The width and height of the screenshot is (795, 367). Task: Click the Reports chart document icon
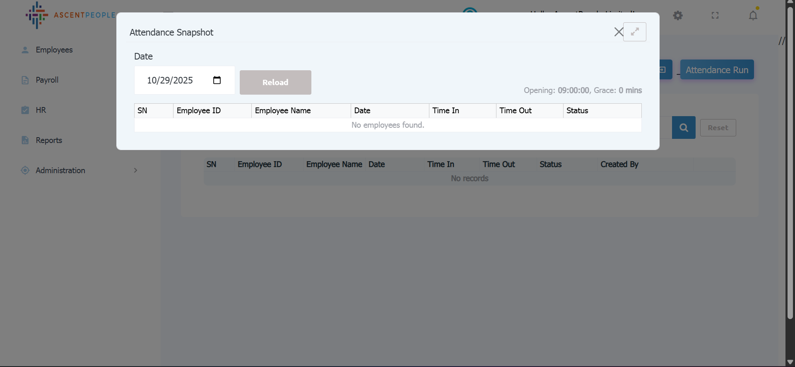pyautogui.click(x=25, y=140)
